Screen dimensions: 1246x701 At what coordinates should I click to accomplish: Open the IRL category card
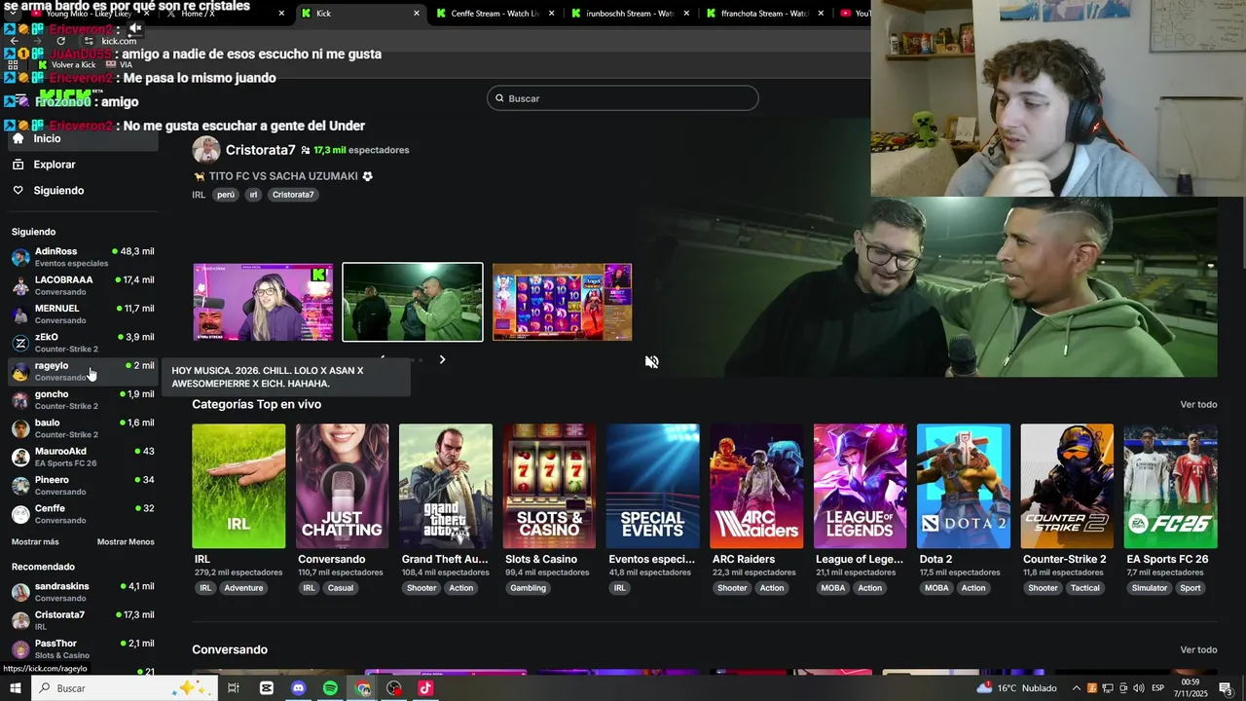[238, 486]
